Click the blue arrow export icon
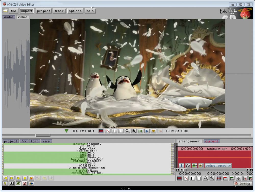 pyautogui.click(x=31, y=184)
